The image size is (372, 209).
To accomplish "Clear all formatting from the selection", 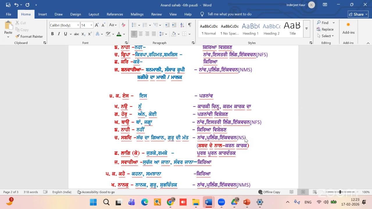I will (x=123, y=25).
